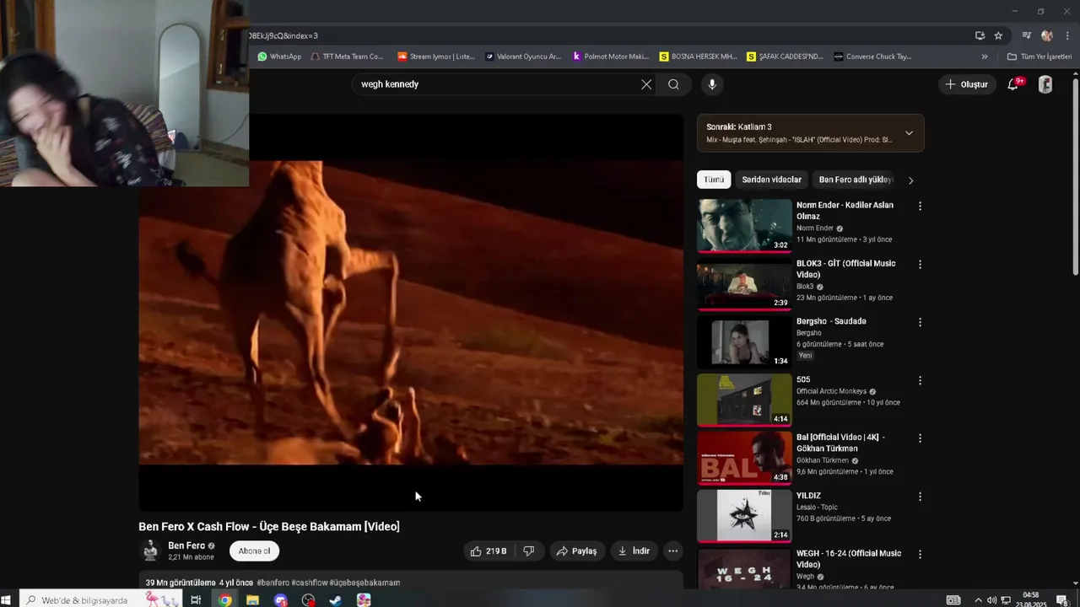Open the Valorant Oyuncu Ar... bookmark

(x=522, y=56)
